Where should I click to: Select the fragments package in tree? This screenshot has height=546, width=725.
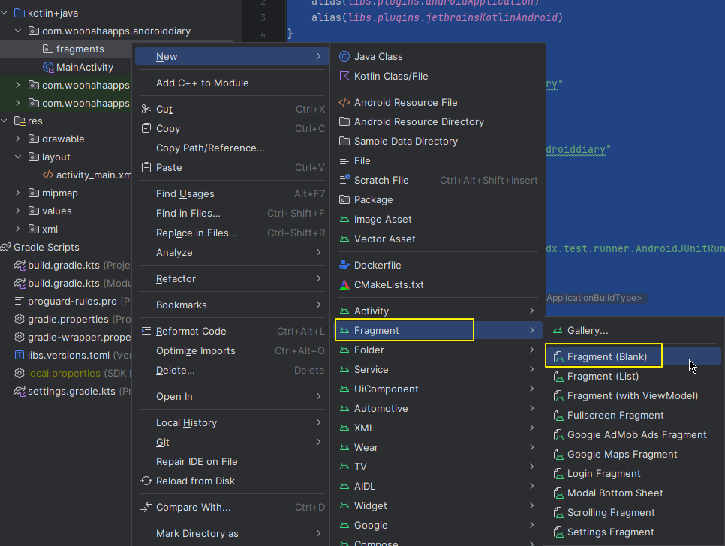click(x=66, y=49)
